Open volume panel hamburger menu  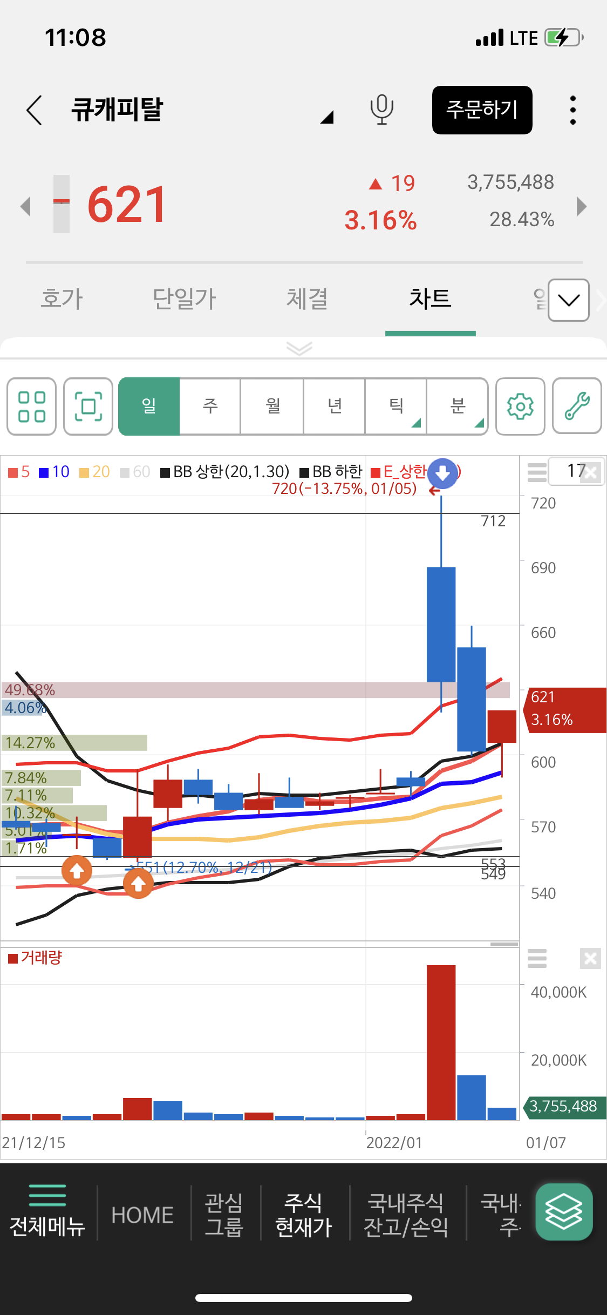click(537, 959)
